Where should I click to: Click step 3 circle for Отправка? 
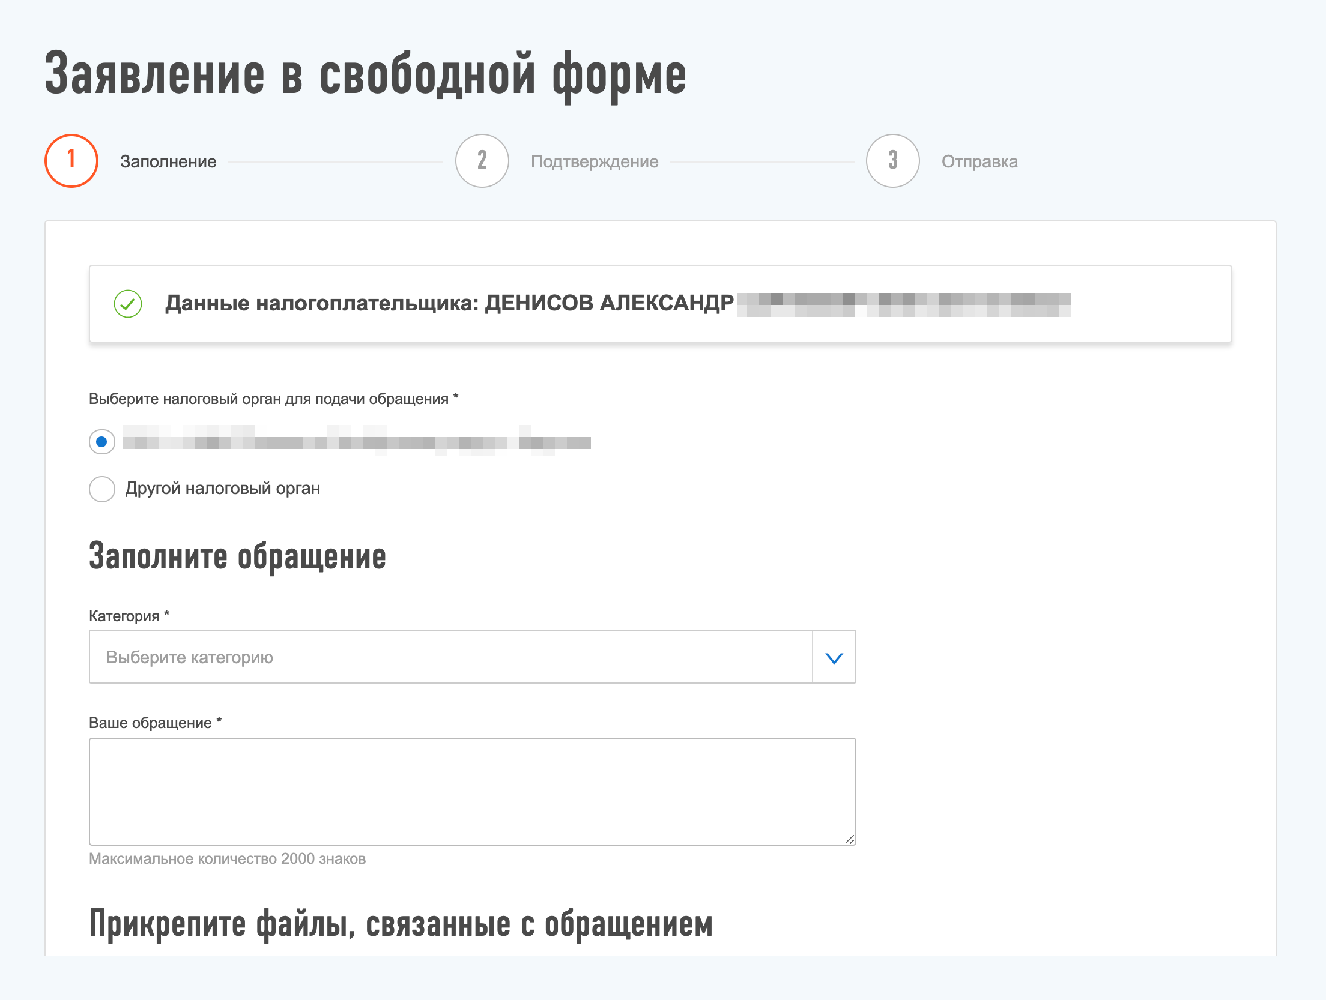pos(893,161)
